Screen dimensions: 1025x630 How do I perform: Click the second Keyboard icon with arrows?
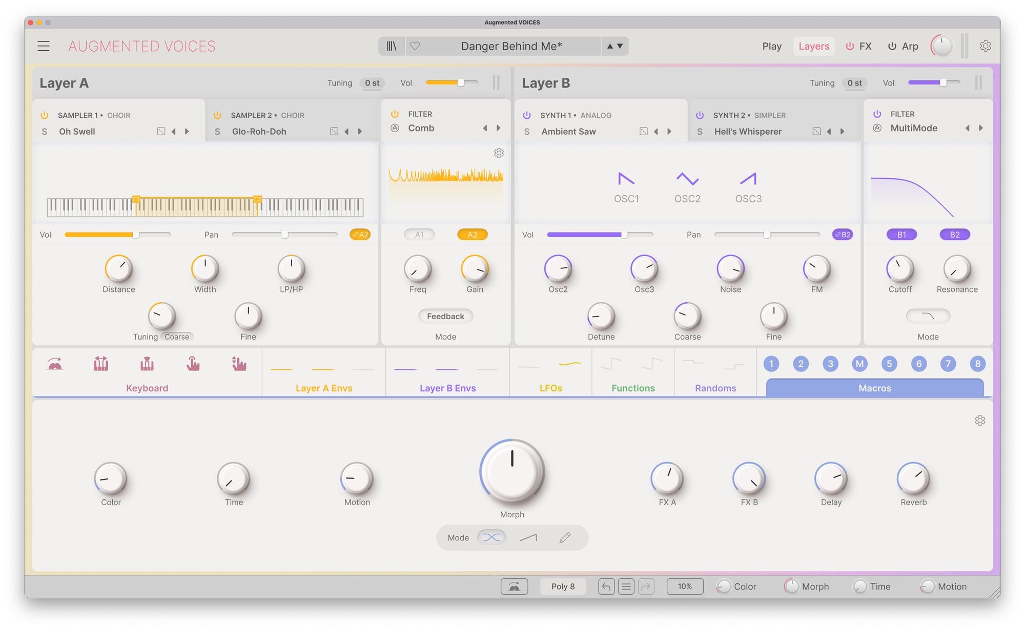point(101,364)
